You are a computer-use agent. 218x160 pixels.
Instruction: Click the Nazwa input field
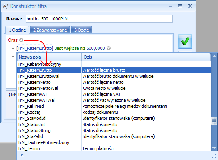[99, 19]
